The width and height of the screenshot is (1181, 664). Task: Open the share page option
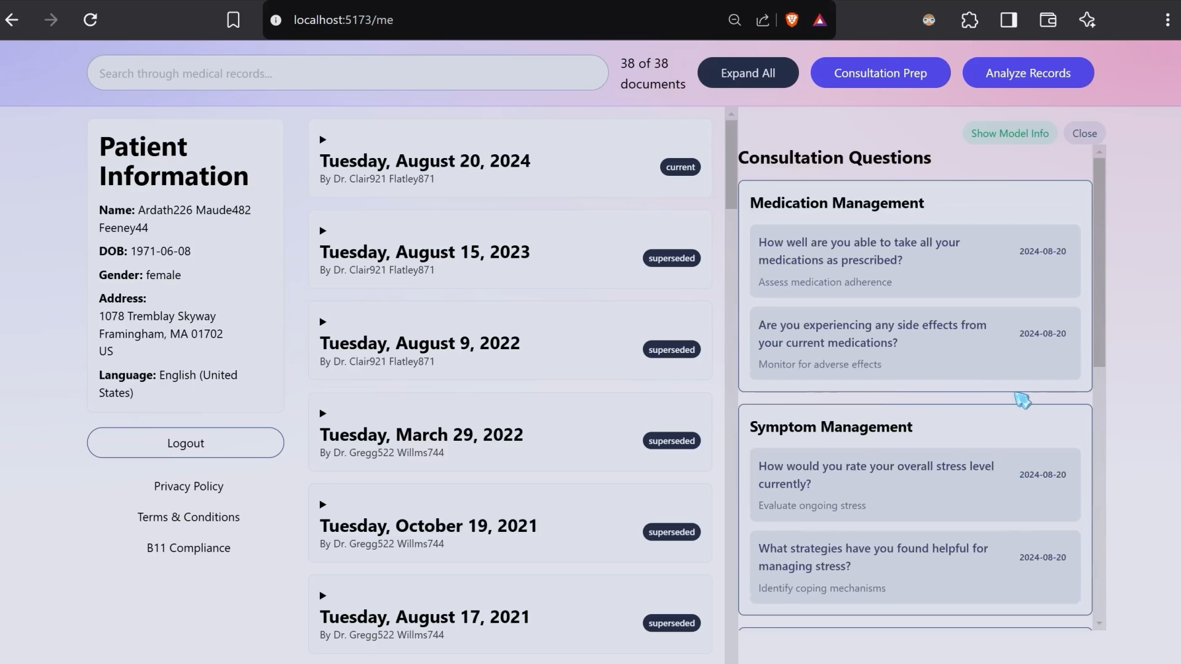(762, 20)
